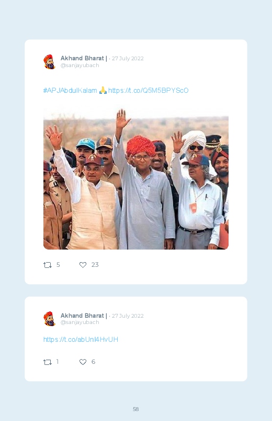
Task: Click the retweet icon beside count 5
Action: pos(48,265)
